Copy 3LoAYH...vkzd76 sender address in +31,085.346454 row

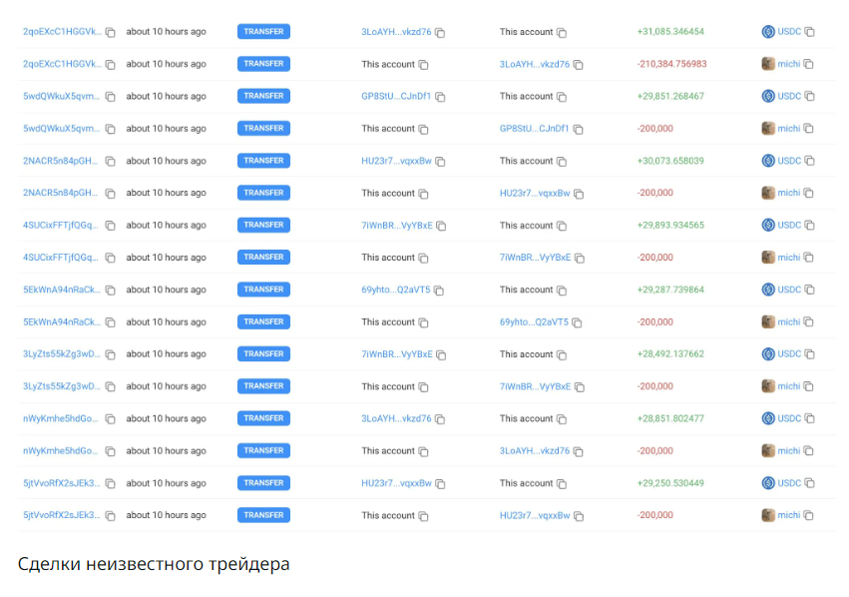point(440,33)
